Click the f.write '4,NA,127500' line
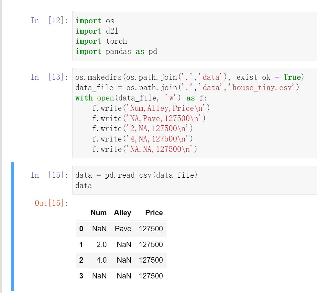317x293 pixels. [143, 139]
